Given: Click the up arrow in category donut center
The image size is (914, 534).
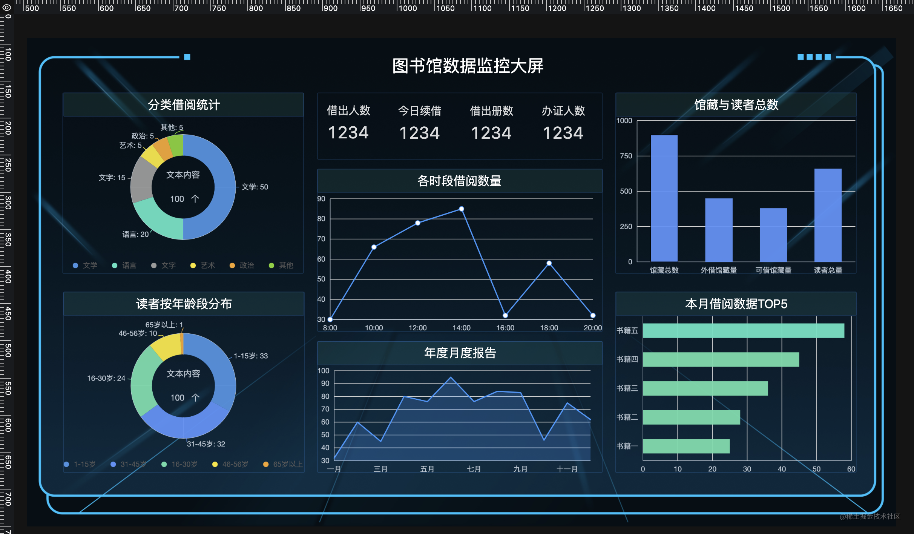Looking at the screenshot, I should click(195, 199).
